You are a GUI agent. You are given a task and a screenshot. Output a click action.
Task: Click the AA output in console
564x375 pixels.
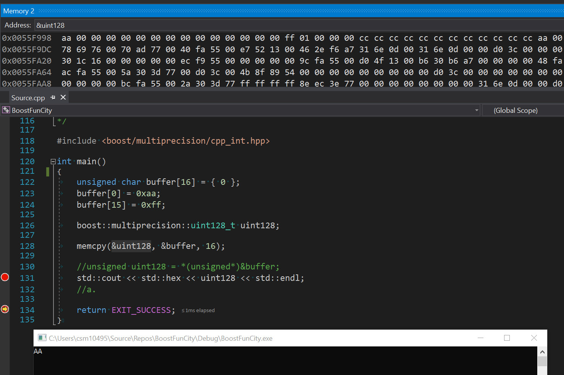[38, 351]
